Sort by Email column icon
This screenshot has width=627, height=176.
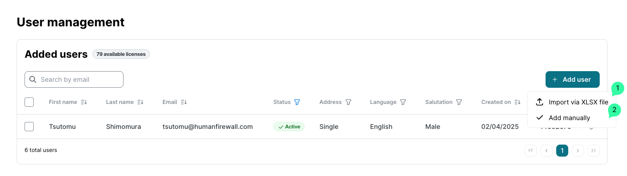184,102
